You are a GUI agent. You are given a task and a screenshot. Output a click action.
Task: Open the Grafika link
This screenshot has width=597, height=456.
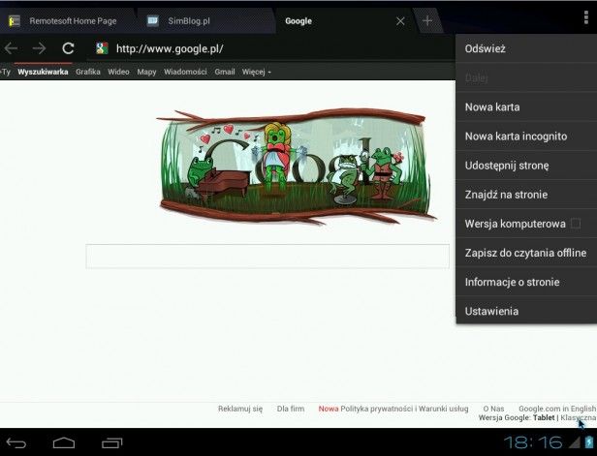tap(88, 72)
